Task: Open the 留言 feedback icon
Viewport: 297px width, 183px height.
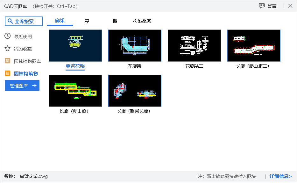Action: (262, 5)
